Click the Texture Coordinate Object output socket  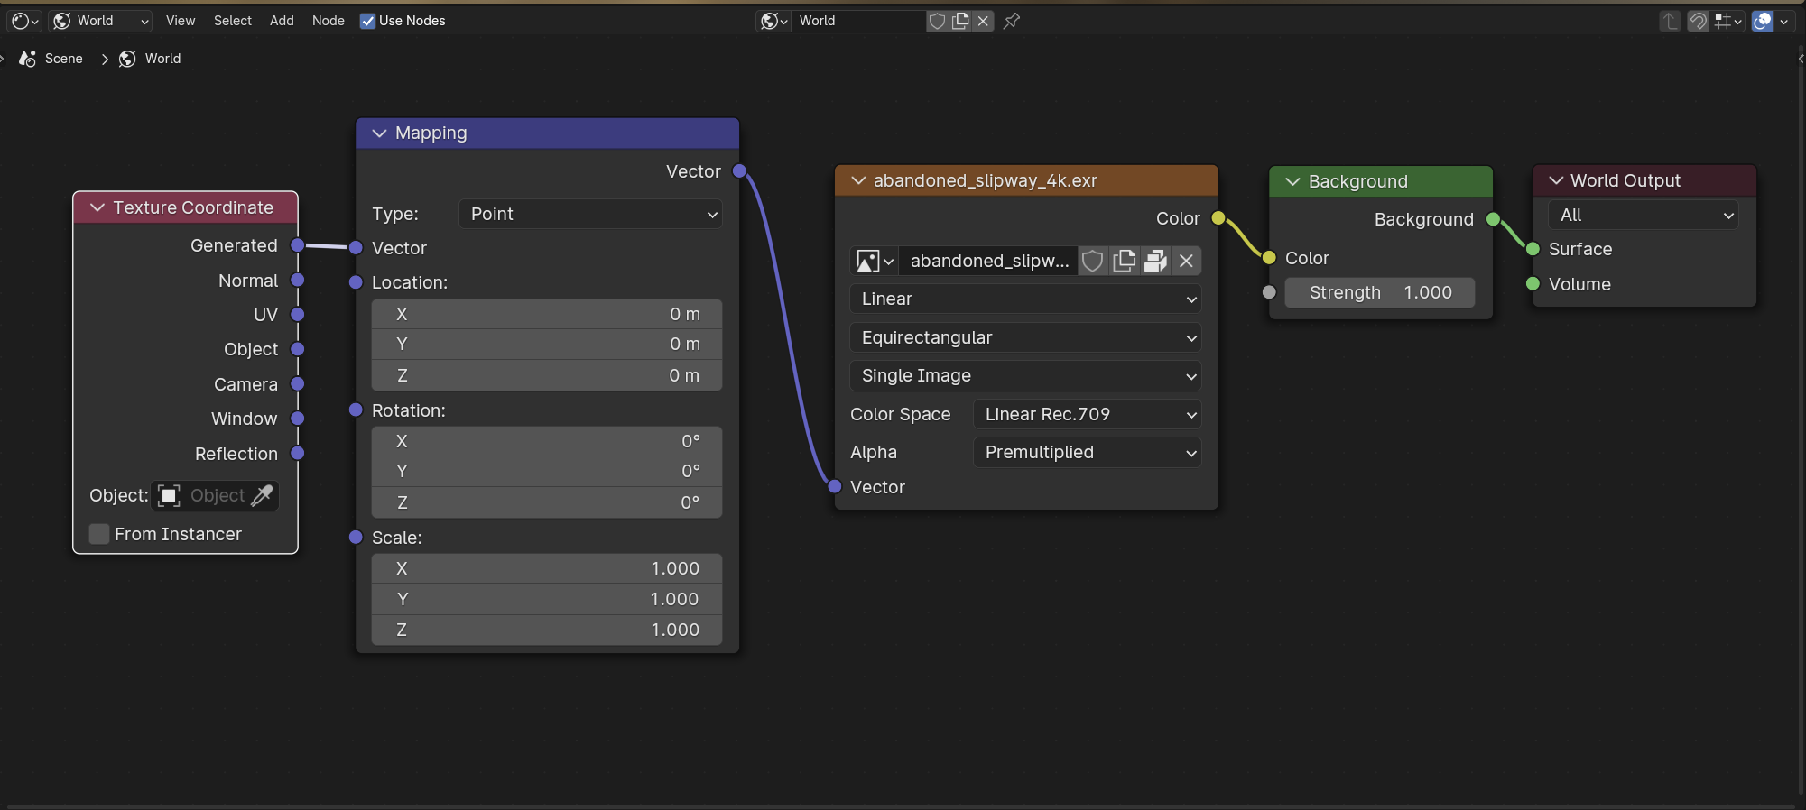(297, 349)
